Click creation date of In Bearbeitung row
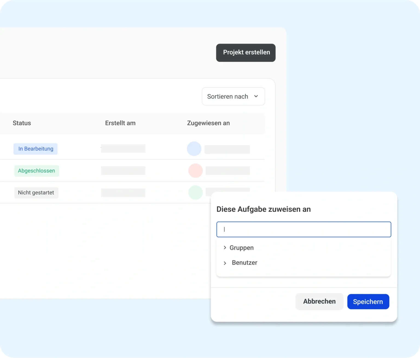420x358 pixels. pos(123,149)
